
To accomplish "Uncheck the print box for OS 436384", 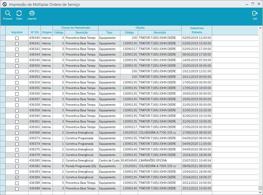I will point(17,178).
